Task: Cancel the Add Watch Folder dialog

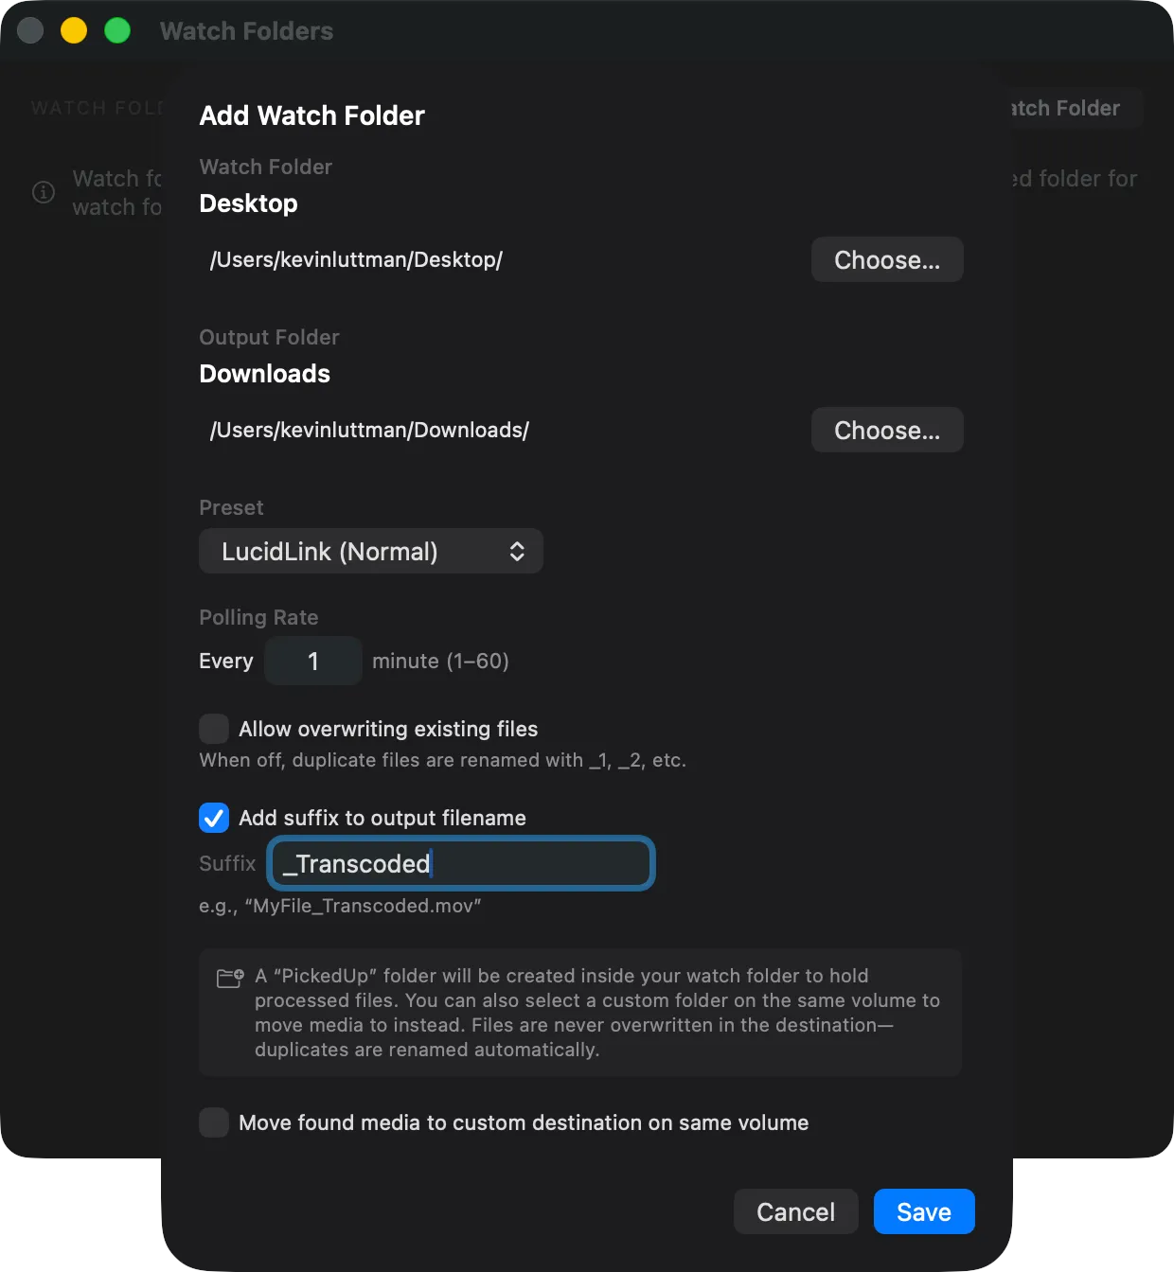Action: coord(795,1211)
